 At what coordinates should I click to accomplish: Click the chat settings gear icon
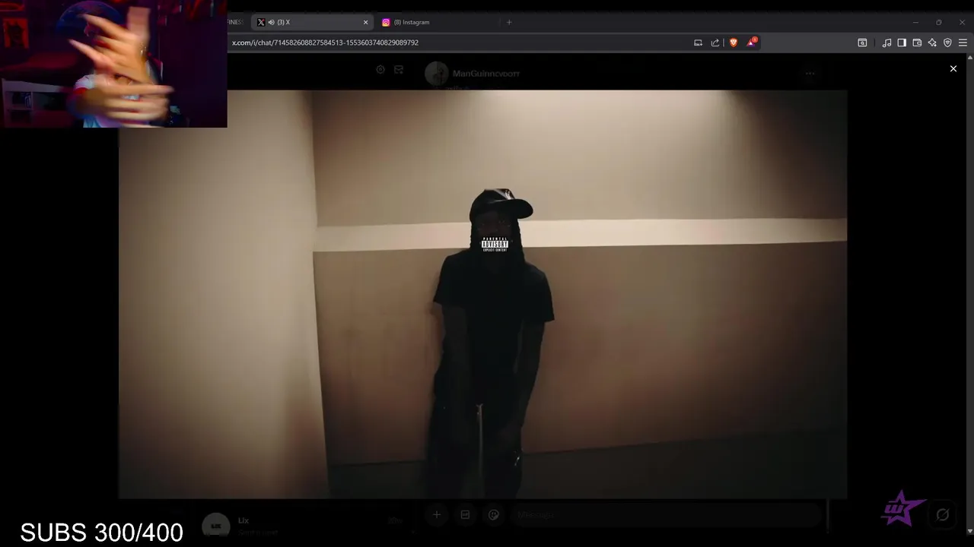coord(380,69)
